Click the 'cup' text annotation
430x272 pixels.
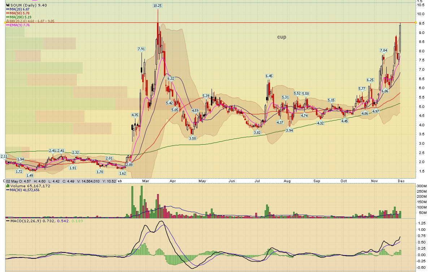[x=282, y=37]
